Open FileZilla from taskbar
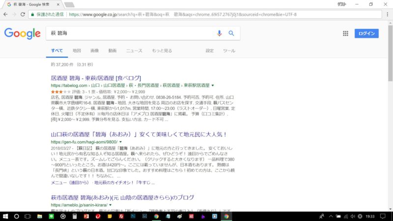393x221 pixels. (x=121, y=216)
